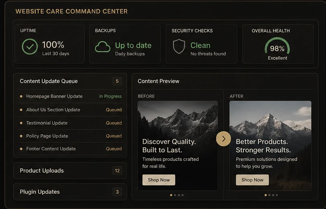Click Queued status for Testimonial Update
Screen dimensions: 326x209
click(114, 123)
